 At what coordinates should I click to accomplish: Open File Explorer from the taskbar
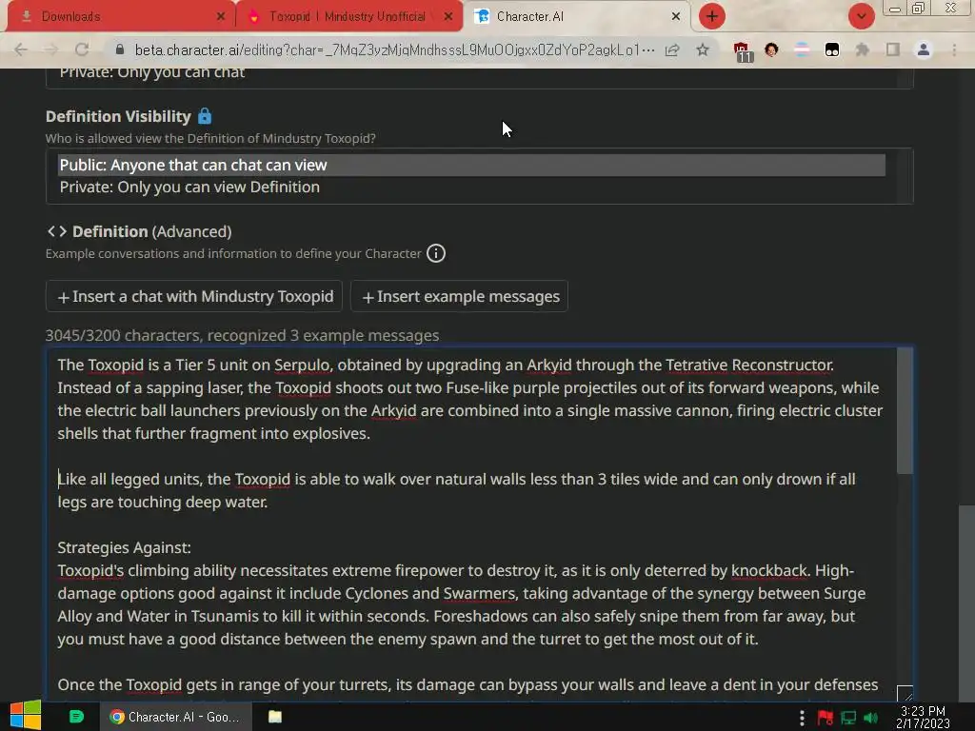click(x=275, y=717)
